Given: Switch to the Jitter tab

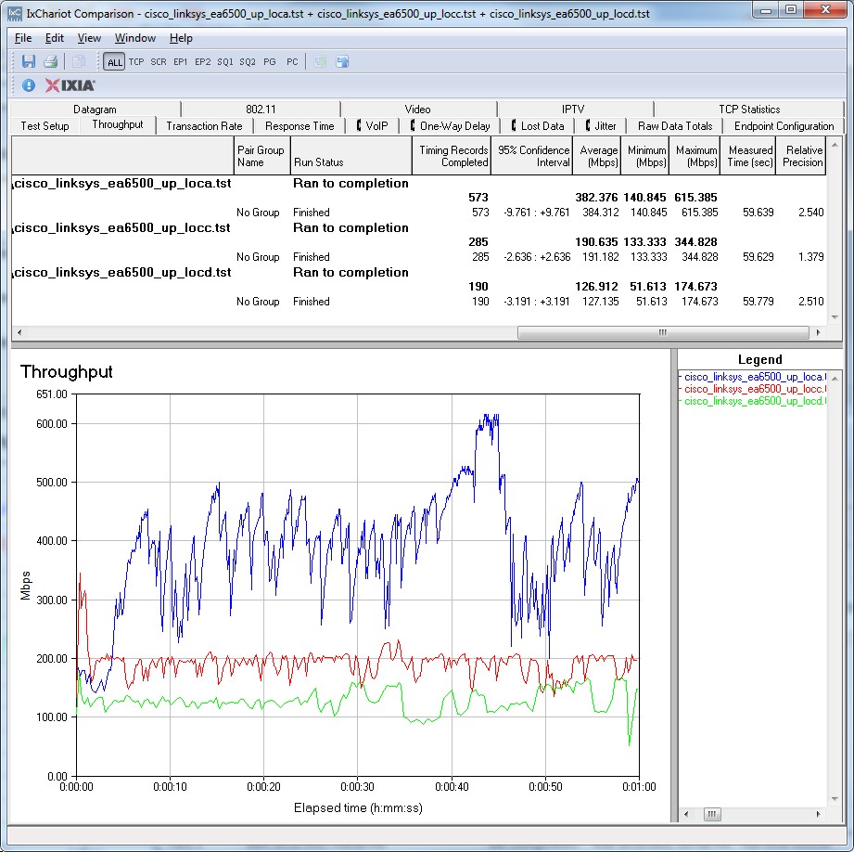Looking at the screenshot, I should click(601, 126).
